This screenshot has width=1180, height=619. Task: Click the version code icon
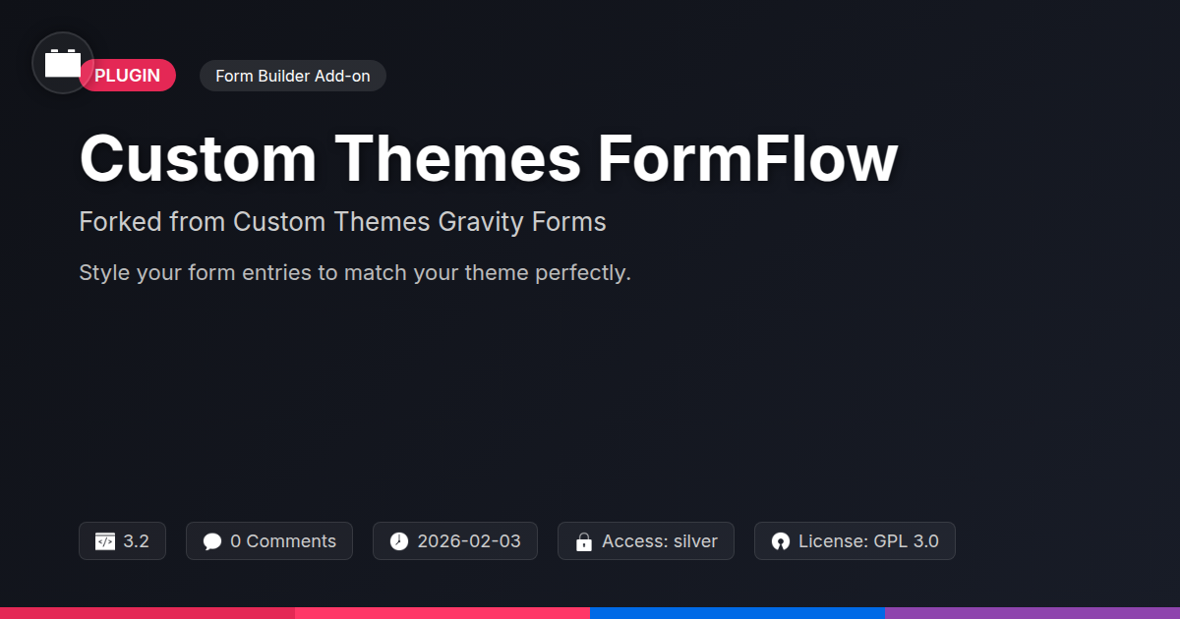pyautogui.click(x=105, y=541)
